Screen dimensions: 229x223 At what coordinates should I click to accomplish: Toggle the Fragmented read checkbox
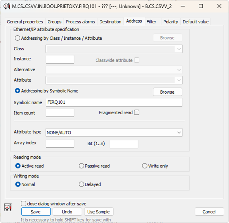pyautogui.click(x=137, y=112)
